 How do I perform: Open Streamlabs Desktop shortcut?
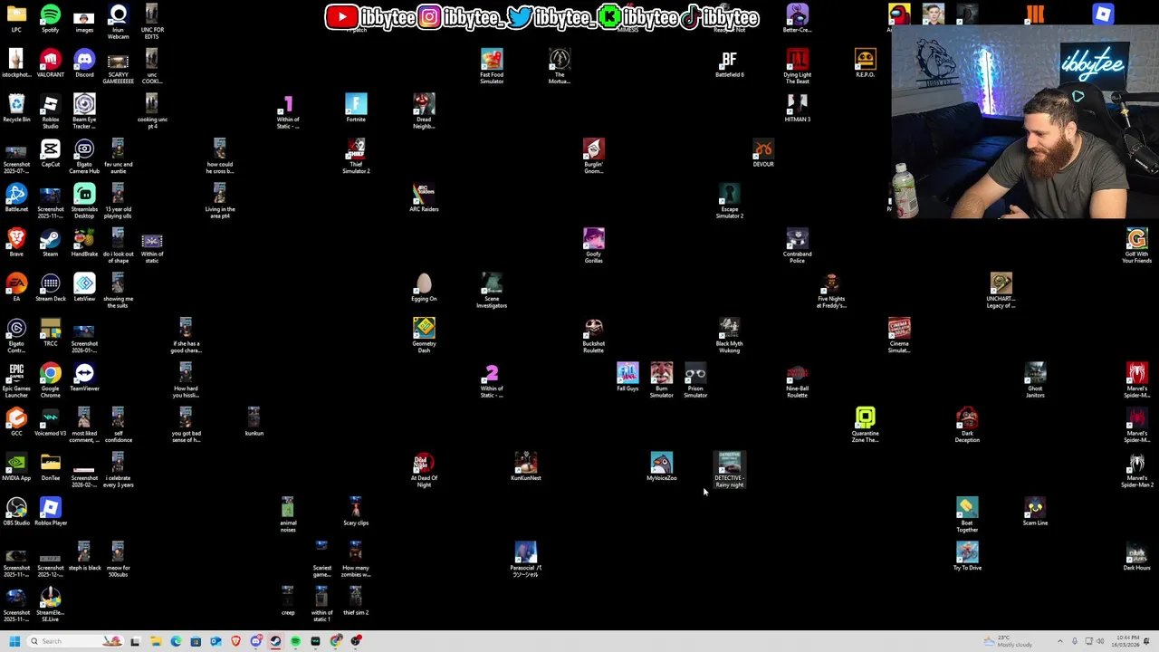(84, 201)
